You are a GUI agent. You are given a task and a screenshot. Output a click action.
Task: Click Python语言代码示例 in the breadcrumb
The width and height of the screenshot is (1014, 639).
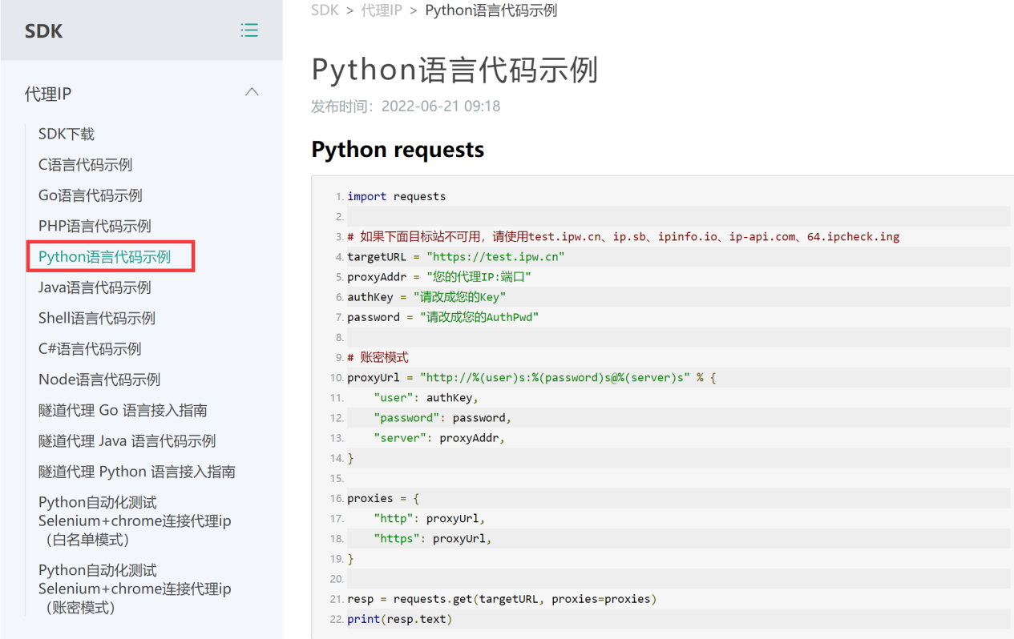click(x=491, y=10)
